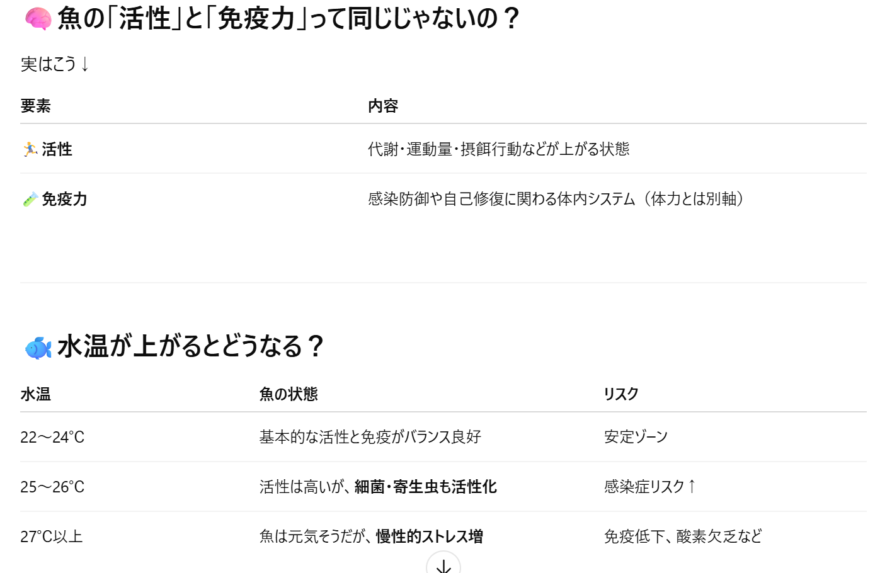This screenshot has width=880, height=573.
Task: Click the runner emoji beside 活性
Action: [30, 149]
